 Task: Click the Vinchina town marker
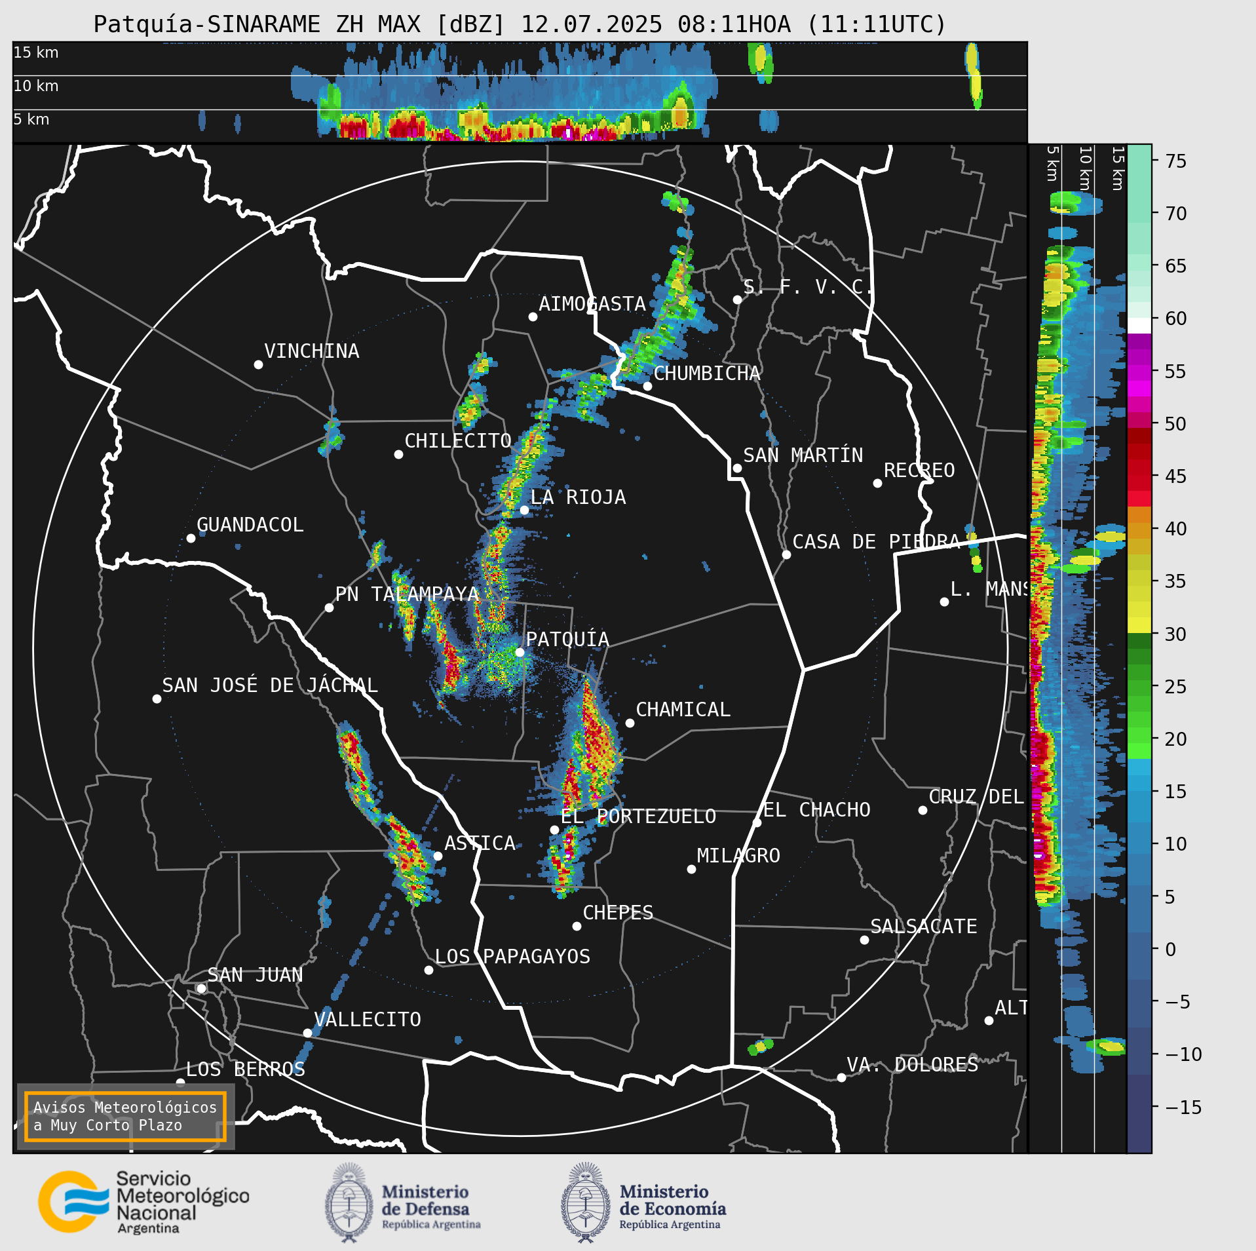258,364
